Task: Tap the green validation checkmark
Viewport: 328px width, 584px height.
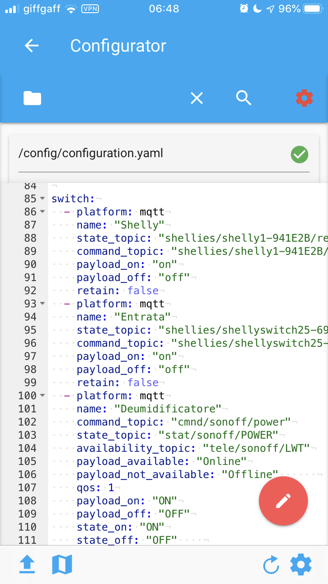Action: (299, 154)
